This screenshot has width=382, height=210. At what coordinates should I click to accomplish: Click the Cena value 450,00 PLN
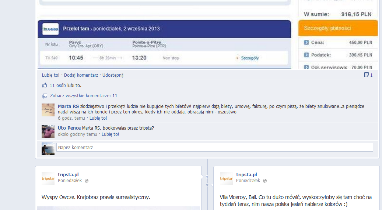(x=360, y=43)
